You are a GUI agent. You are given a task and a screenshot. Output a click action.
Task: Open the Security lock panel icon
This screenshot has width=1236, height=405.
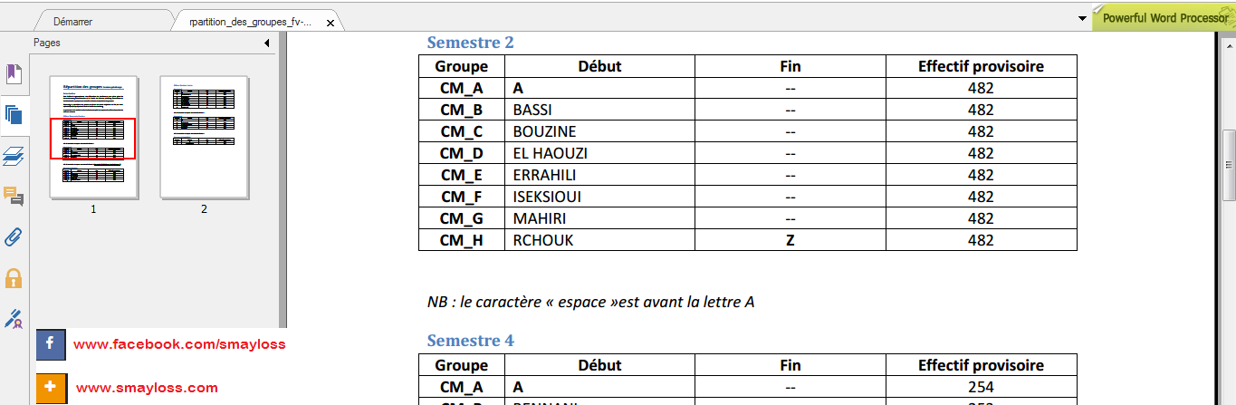(x=14, y=278)
